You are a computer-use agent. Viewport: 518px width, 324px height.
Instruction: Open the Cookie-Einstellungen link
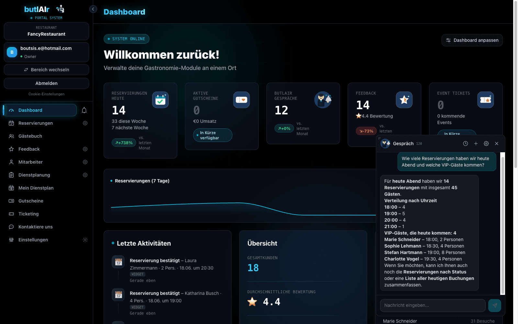pyautogui.click(x=46, y=94)
